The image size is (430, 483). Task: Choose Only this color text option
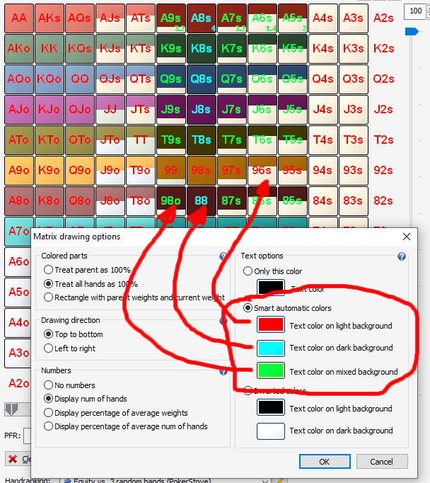pyautogui.click(x=272, y=271)
